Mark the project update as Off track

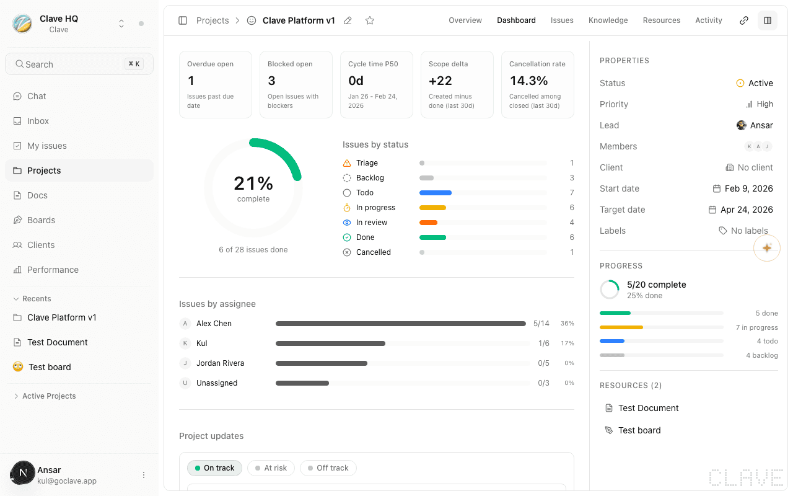tap(328, 468)
